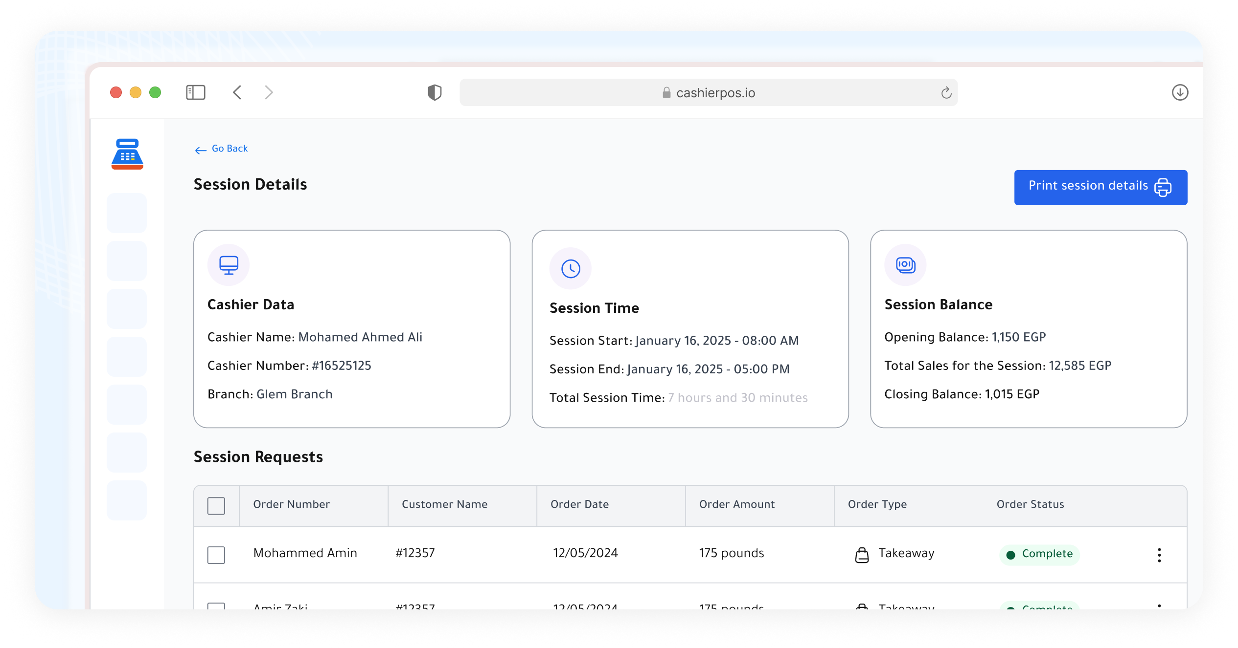Click the yellow minimize window button
The image size is (1238, 648).
pos(136,92)
